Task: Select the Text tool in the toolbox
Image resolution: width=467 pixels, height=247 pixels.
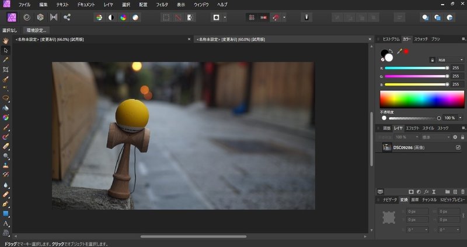Action: (x=6, y=223)
